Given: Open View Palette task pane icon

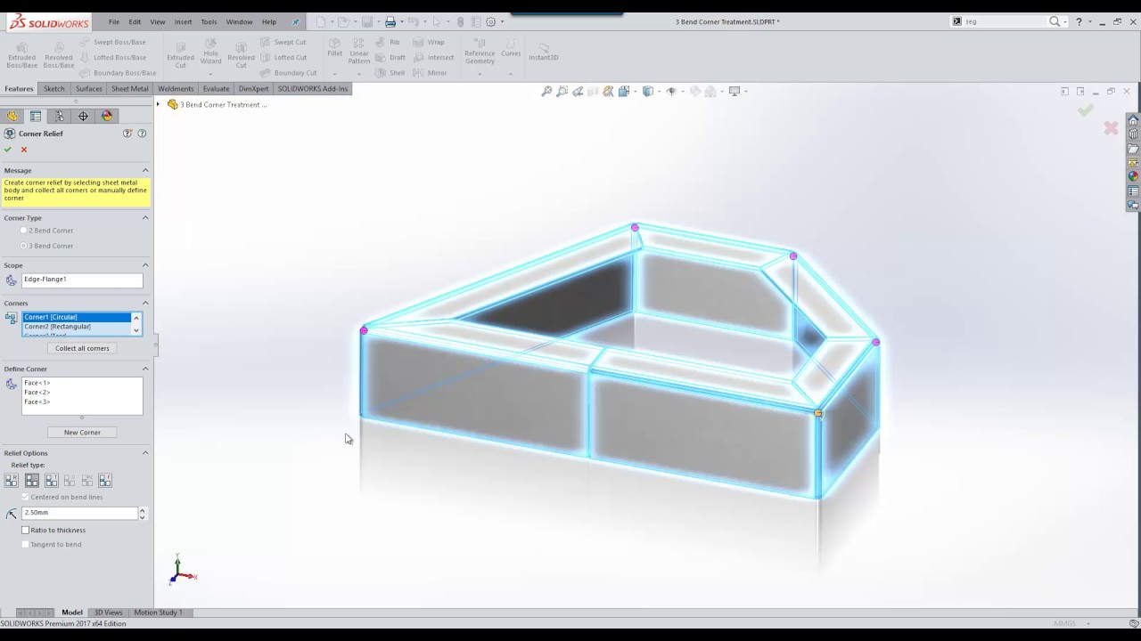Looking at the screenshot, I should 1133,163.
